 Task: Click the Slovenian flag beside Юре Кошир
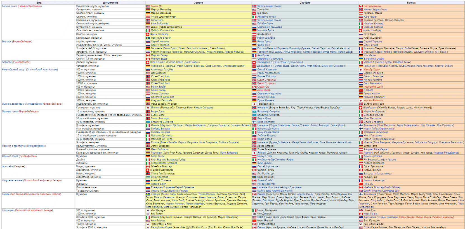pyautogui.click(x=361, y=17)
